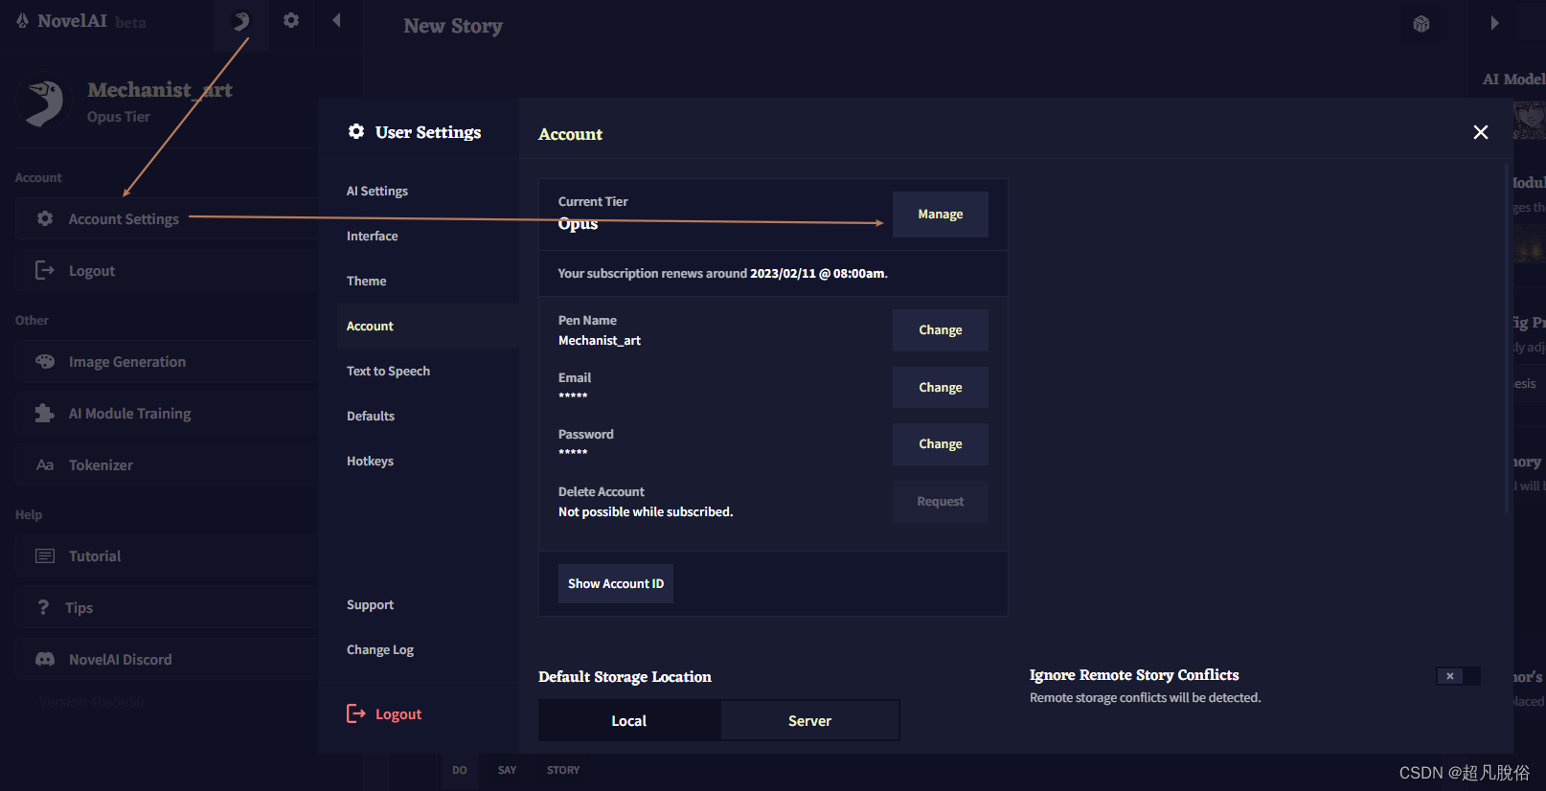Change the Email address

[x=941, y=388]
